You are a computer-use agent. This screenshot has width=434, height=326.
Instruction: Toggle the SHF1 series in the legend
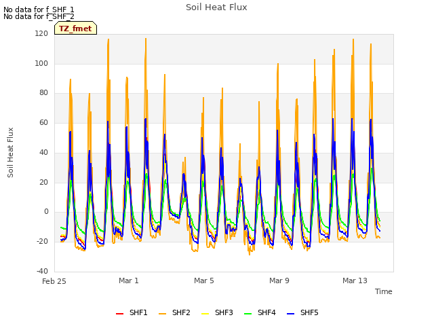coord(132,312)
